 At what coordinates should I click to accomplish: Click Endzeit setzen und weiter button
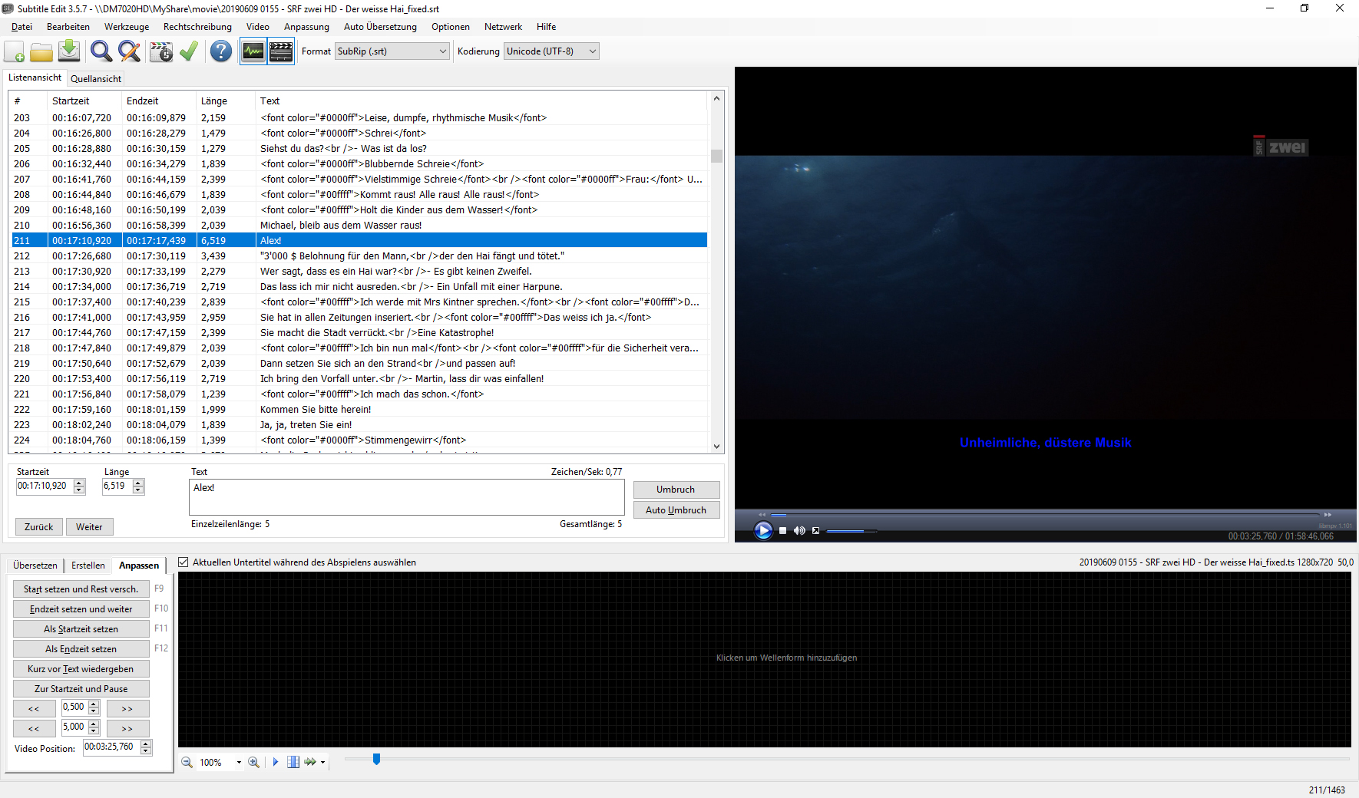[x=81, y=609]
